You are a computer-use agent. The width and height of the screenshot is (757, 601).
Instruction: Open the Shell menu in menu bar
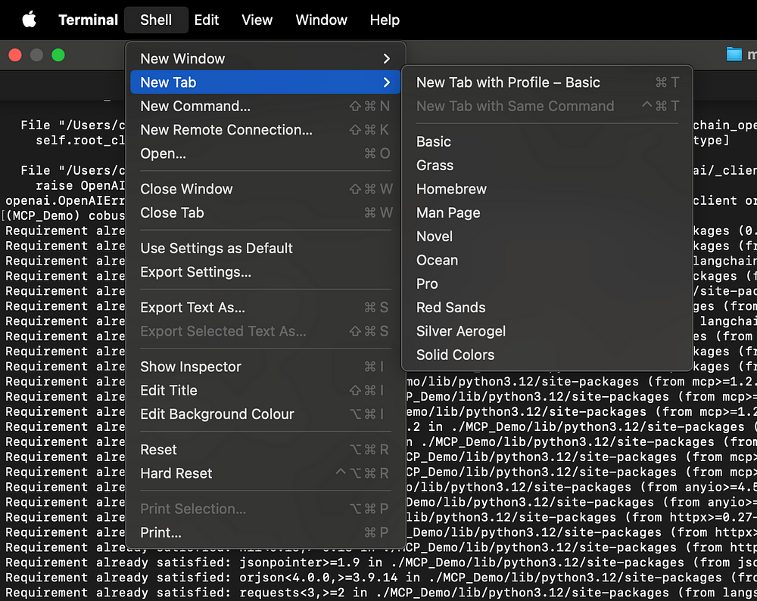156,20
